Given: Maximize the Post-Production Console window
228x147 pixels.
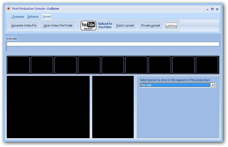Looking at the screenshot, I should (x=212, y=9).
